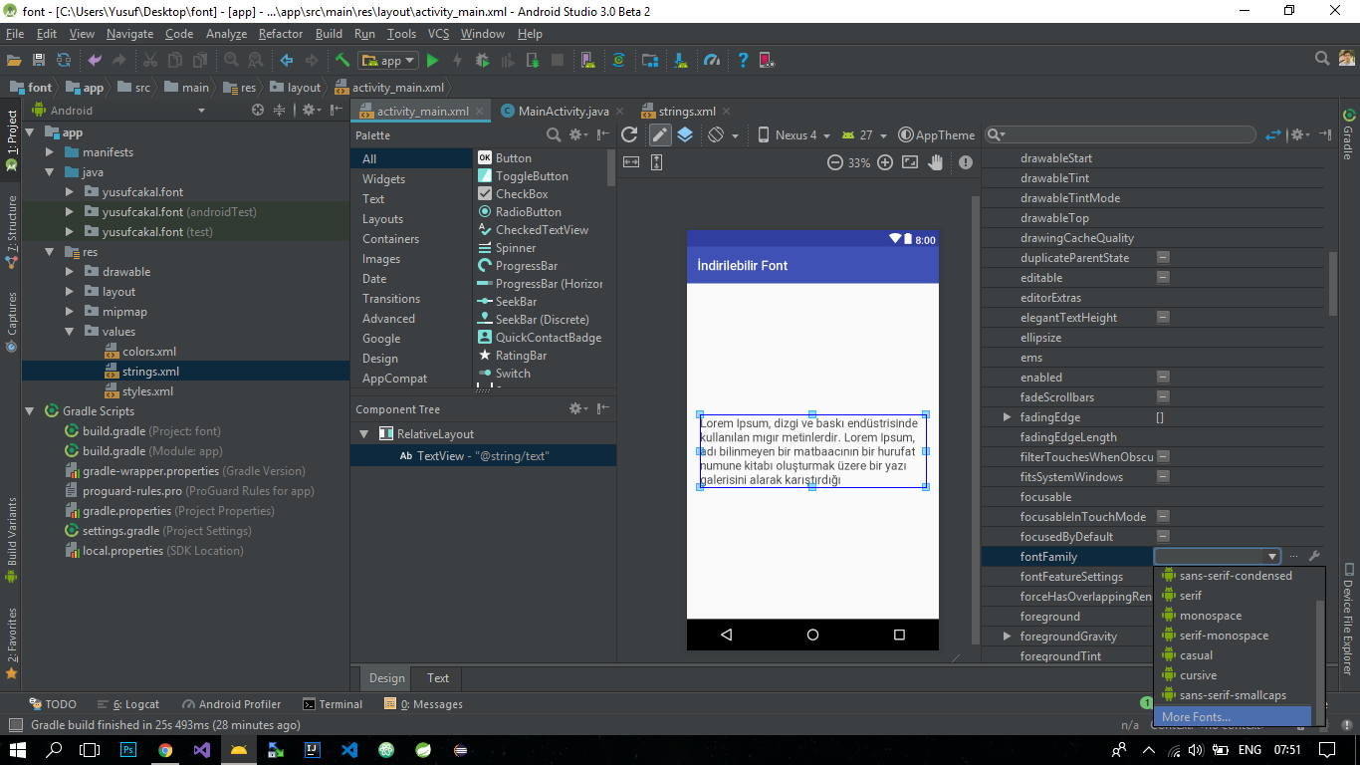Refresh the layout preview
Viewport: 1360px width, 765px height.
629,135
